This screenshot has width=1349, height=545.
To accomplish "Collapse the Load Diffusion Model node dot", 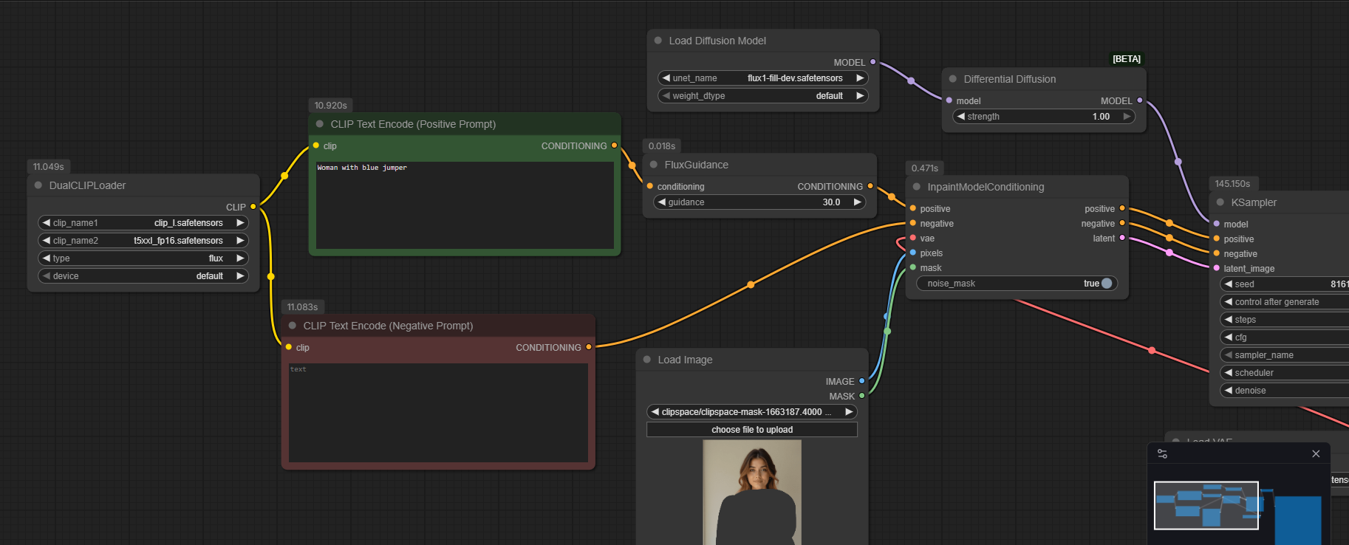I will pos(658,41).
